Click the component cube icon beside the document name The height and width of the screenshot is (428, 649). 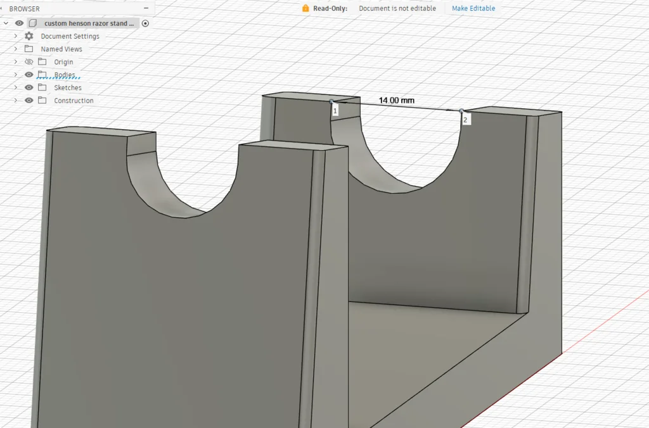click(33, 23)
